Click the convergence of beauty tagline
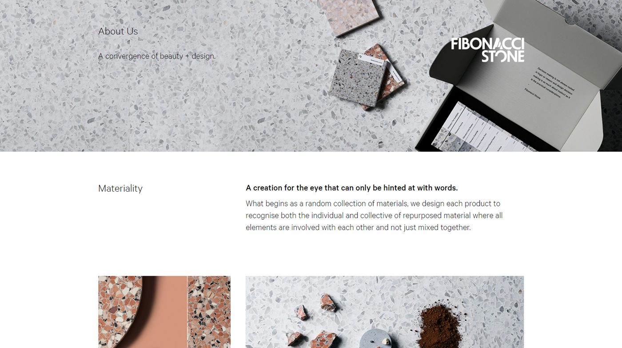 point(157,56)
